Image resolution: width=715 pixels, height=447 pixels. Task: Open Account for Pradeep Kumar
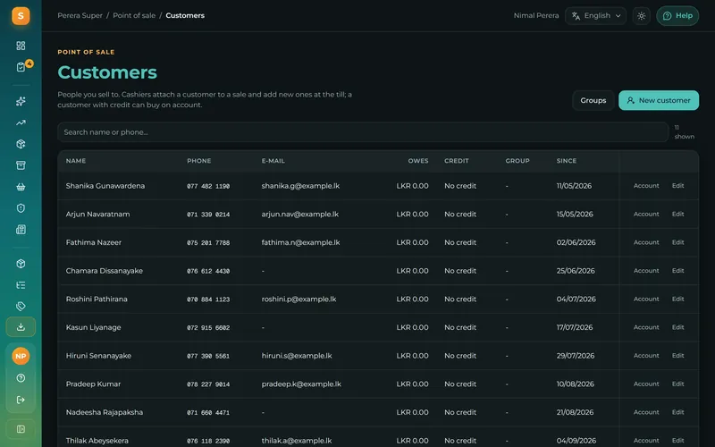(x=646, y=384)
